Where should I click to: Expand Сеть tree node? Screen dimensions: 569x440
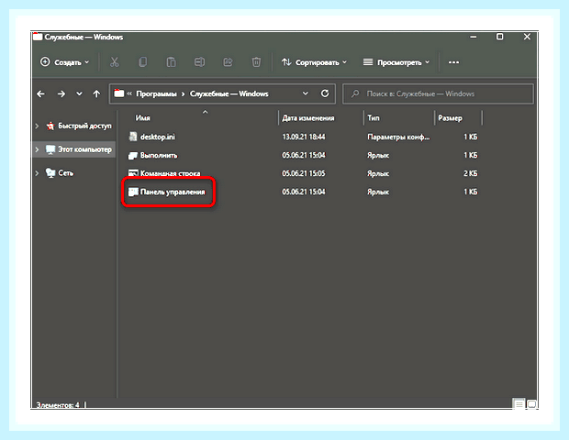37,173
